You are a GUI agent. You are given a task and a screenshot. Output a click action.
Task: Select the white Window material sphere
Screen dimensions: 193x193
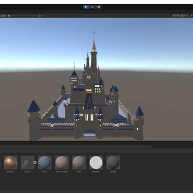[96, 162]
